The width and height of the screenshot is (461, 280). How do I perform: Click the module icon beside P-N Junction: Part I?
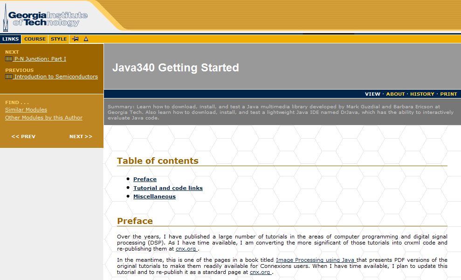[x=8, y=59]
